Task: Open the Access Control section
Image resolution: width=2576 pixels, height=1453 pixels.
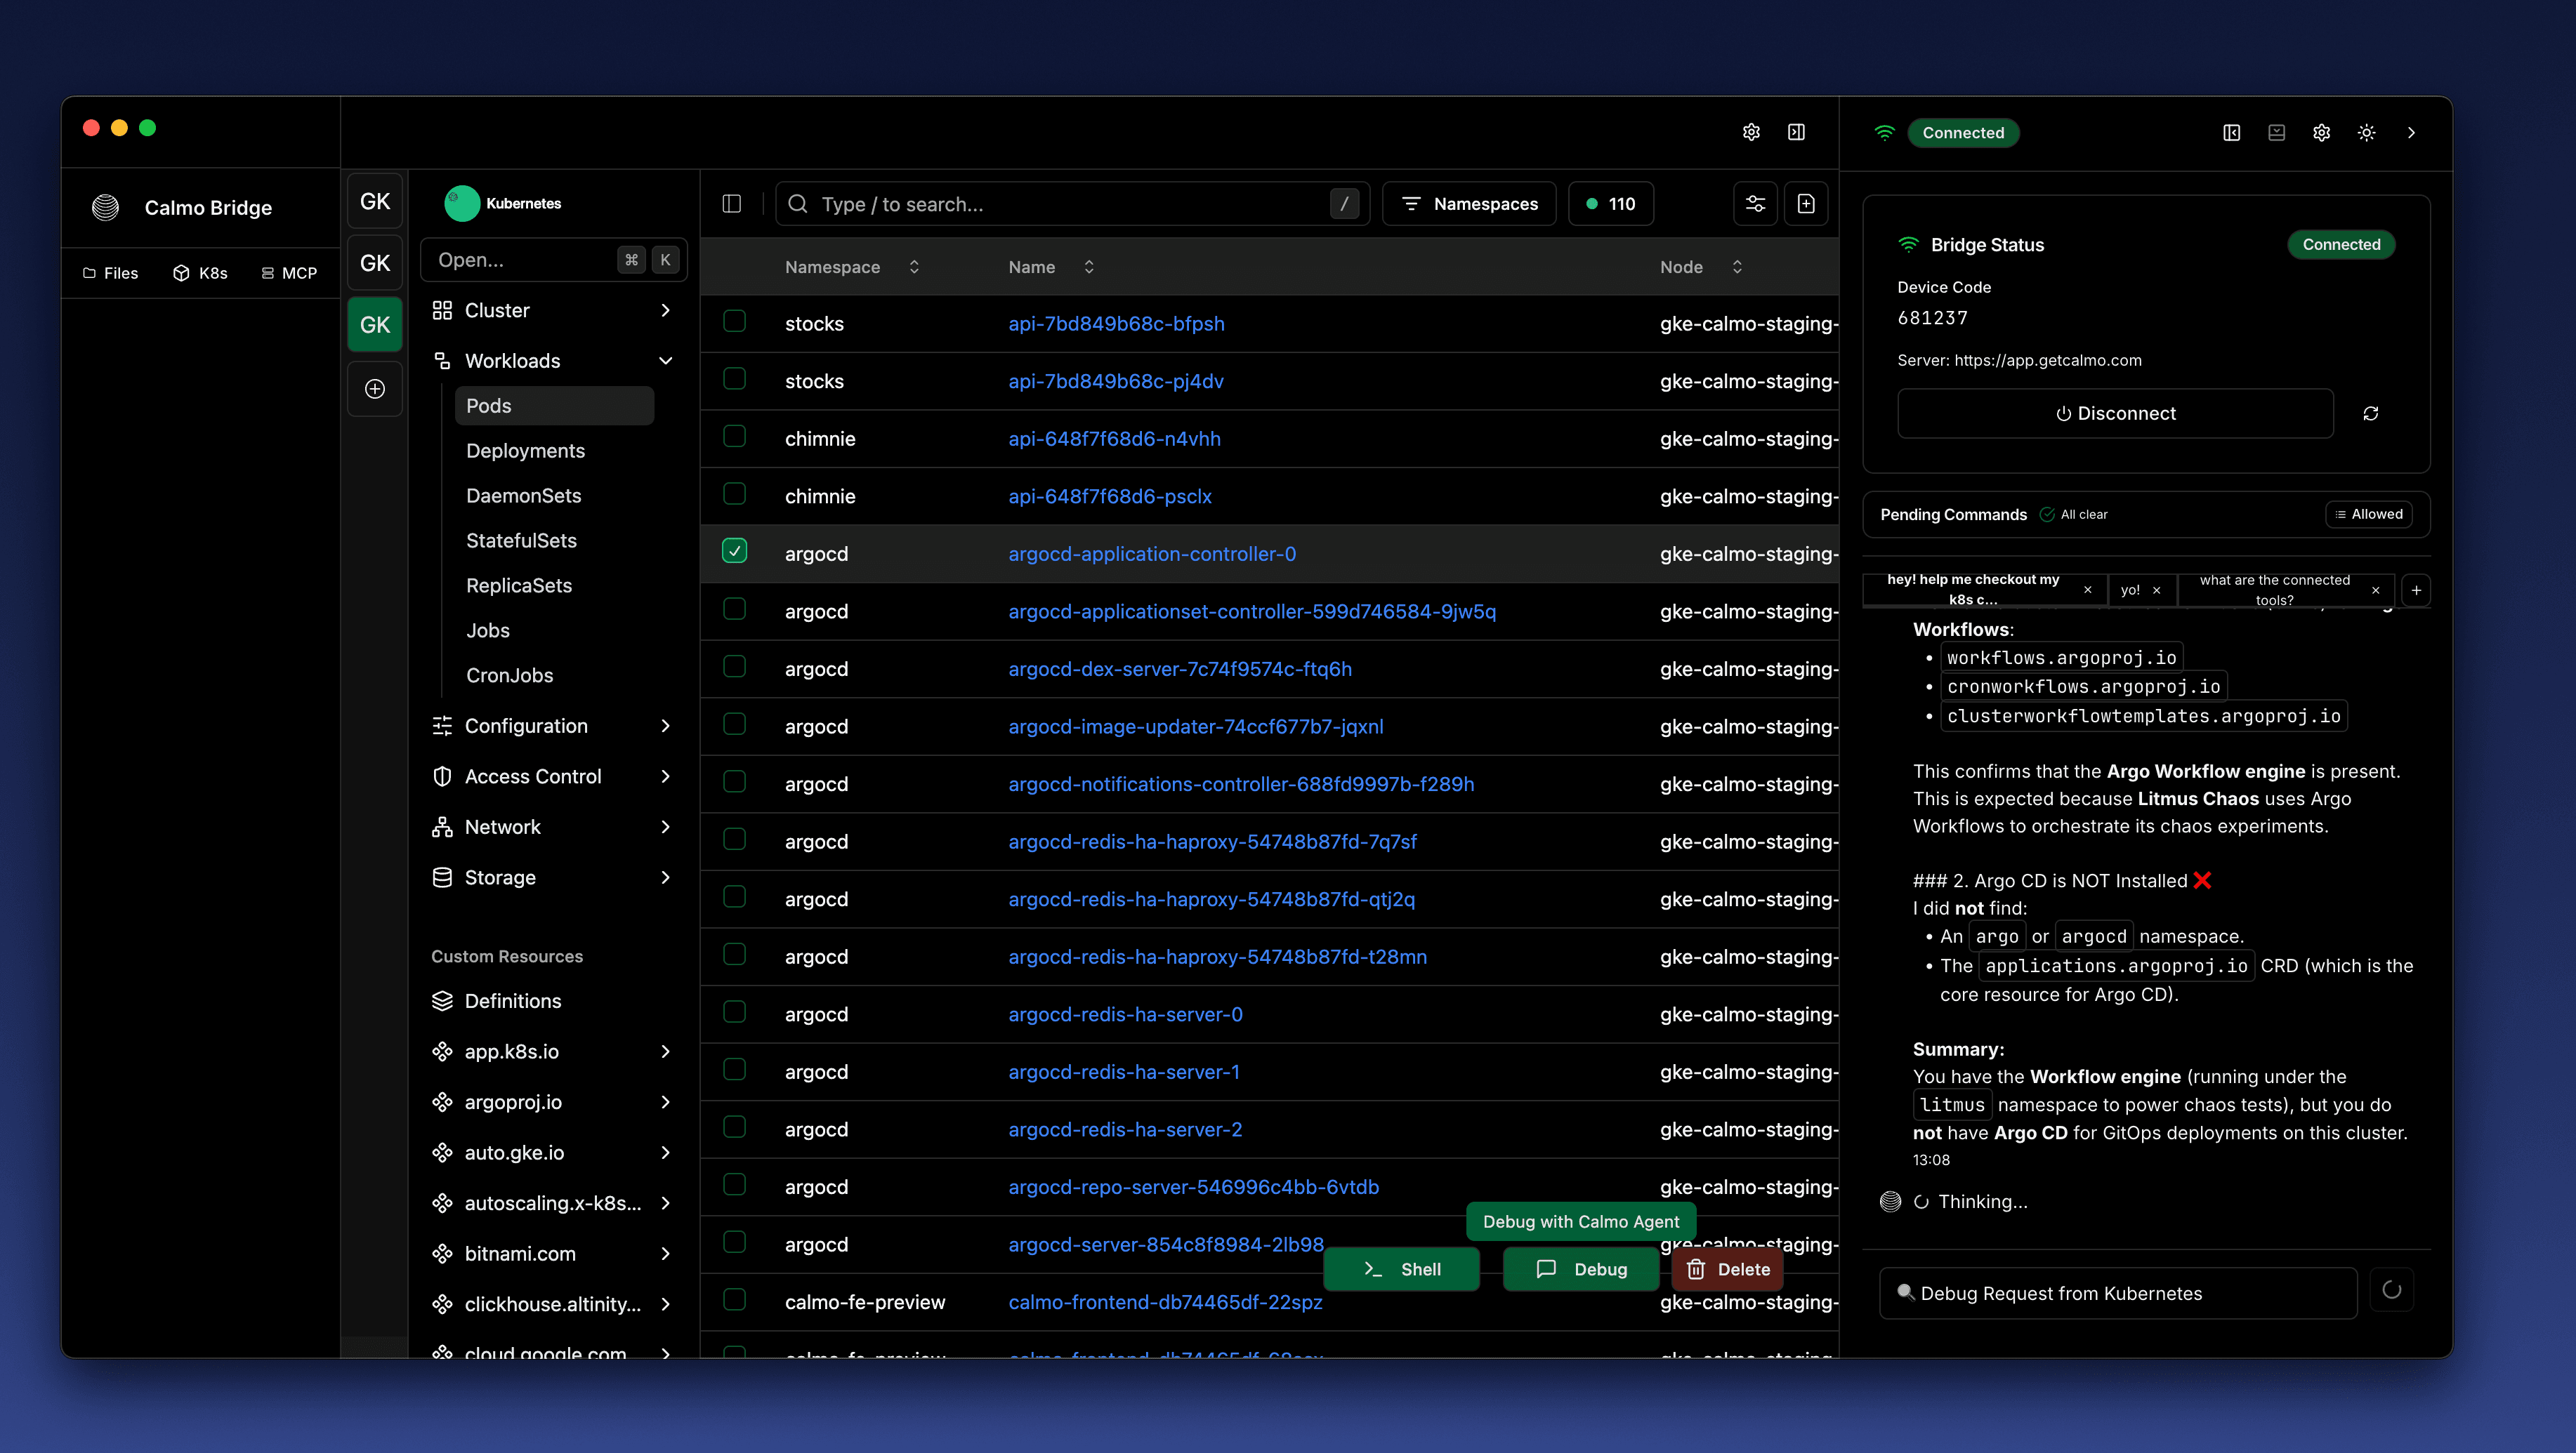Action: pyautogui.click(x=532, y=776)
